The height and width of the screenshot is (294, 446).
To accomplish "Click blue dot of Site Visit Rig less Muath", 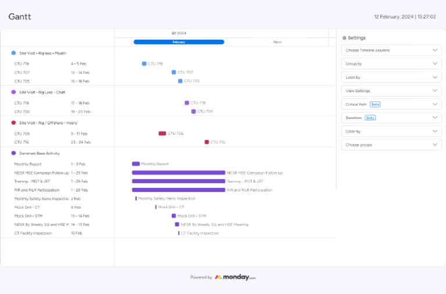I will click(x=13, y=53).
